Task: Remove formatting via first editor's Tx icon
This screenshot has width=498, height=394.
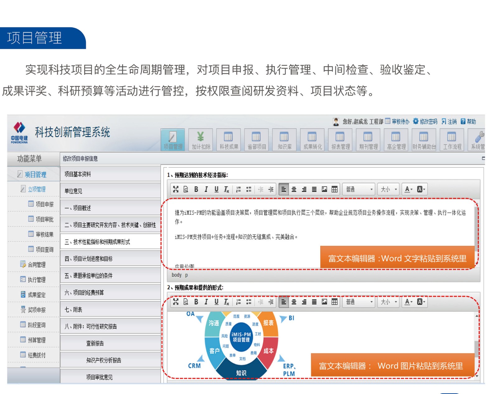Action: (x=227, y=189)
